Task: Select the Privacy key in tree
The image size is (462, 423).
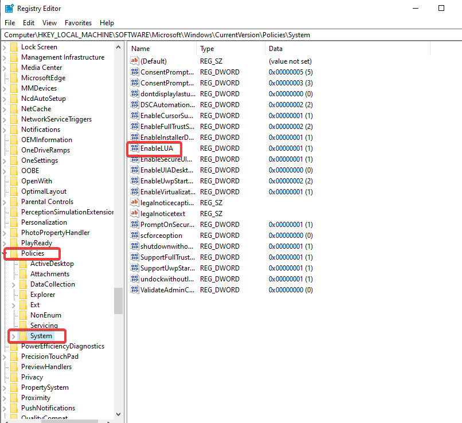Action: (32, 377)
